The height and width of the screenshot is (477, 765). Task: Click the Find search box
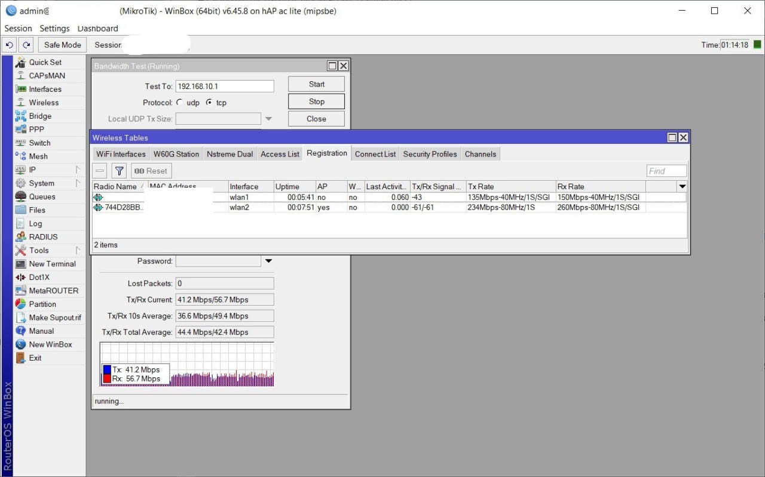(667, 171)
